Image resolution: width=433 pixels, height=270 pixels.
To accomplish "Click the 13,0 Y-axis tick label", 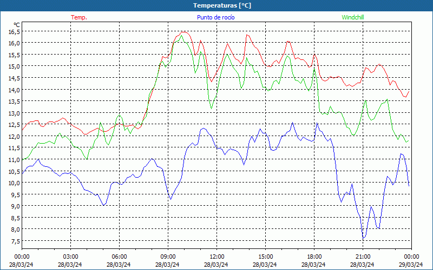I will point(14,113).
